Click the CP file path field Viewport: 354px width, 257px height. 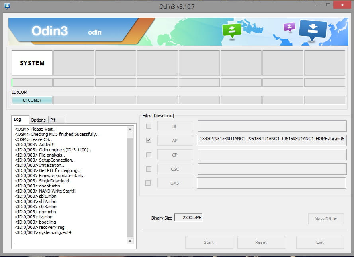pos(272,155)
